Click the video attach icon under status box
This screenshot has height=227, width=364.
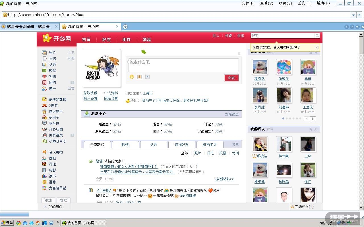(147, 77)
